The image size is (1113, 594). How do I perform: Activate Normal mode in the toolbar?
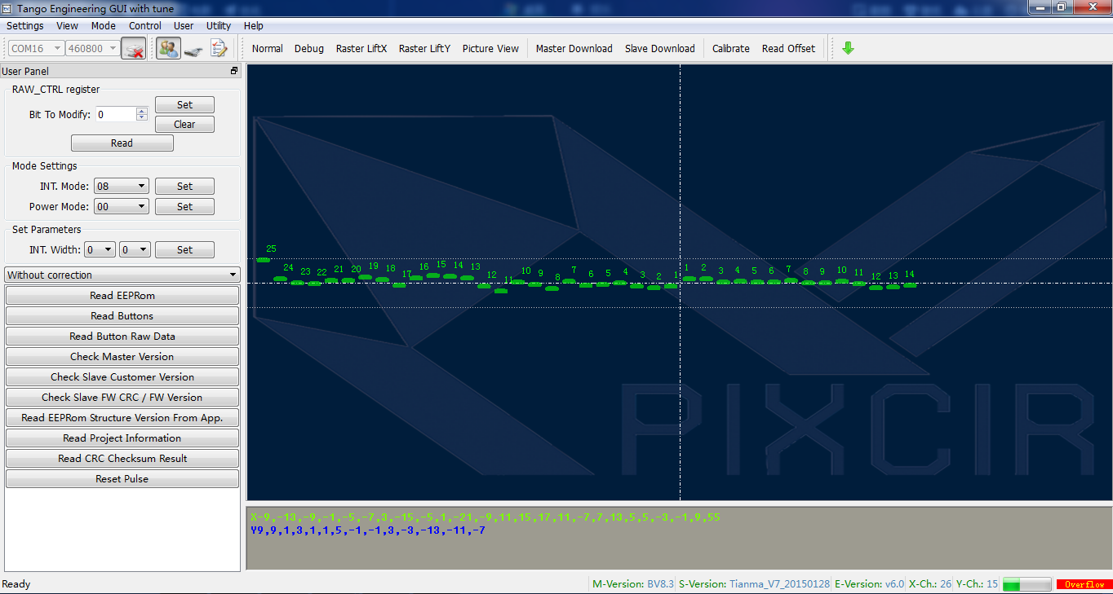(x=267, y=48)
